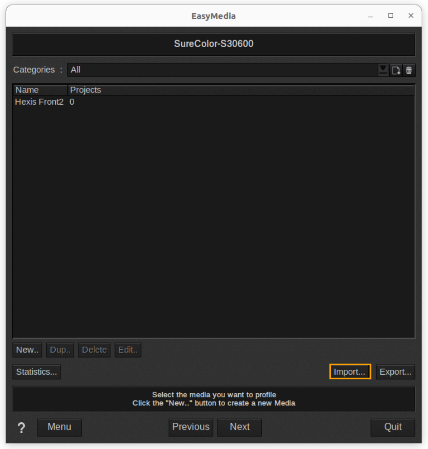
Task: Expand the filter dropdown arrow beside Categories
Action: [383, 70]
